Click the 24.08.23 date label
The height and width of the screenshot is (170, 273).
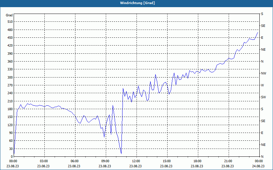[x=258, y=166]
